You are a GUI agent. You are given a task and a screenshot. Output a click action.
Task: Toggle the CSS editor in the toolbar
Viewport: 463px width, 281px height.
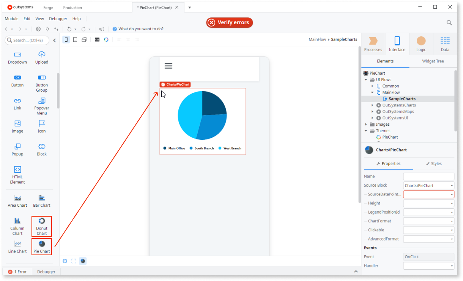(97, 39)
